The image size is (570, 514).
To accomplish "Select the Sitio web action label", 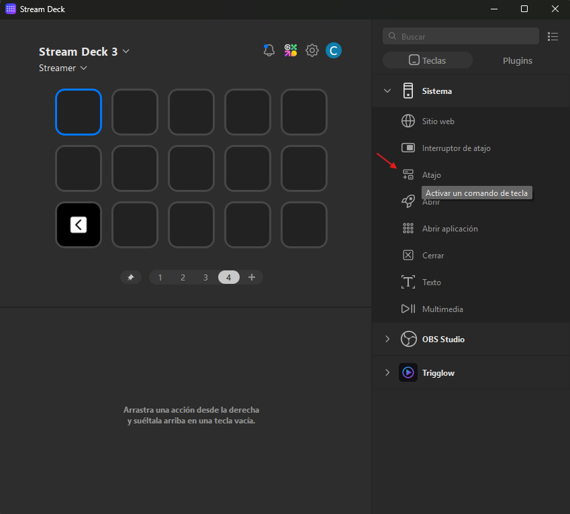I will click(x=438, y=121).
